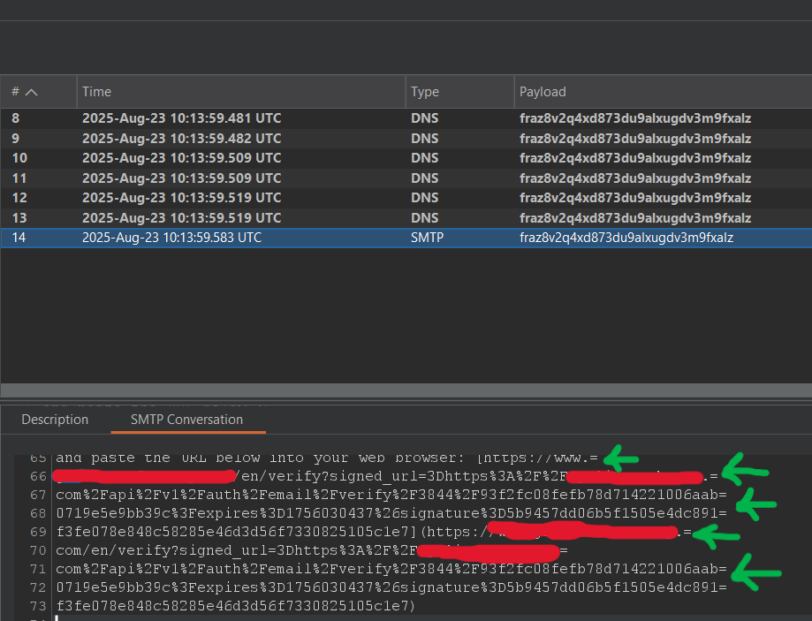812x621 pixels.
Task: Click SMTP conversation line 68 text
Action: click(x=391, y=513)
